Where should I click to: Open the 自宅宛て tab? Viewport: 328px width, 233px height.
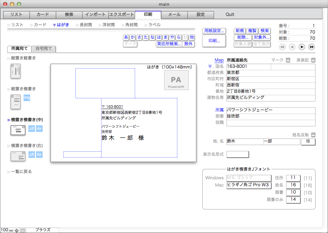point(44,49)
